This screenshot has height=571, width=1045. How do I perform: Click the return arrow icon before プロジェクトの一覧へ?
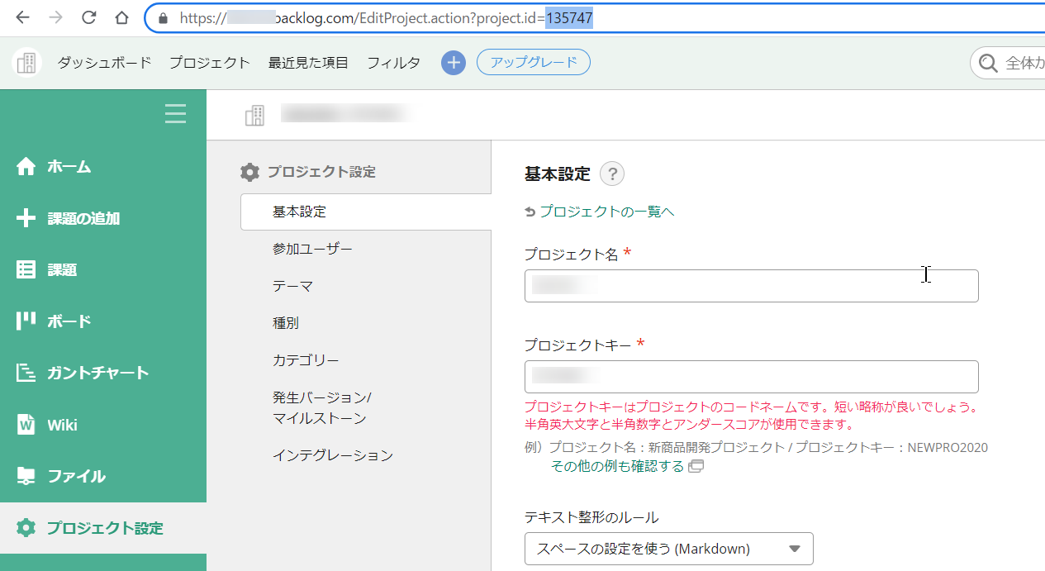coord(530,212)
